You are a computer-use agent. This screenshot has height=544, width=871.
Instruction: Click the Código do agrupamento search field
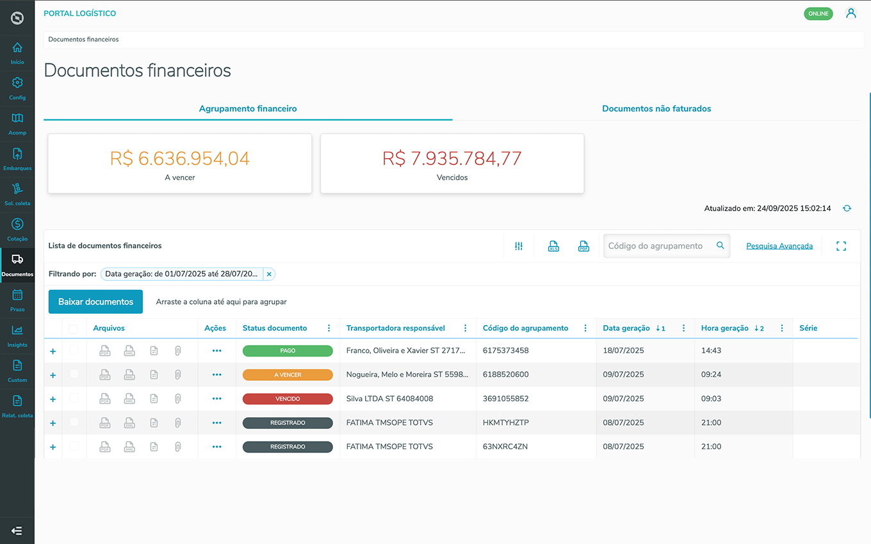[658, 246]
